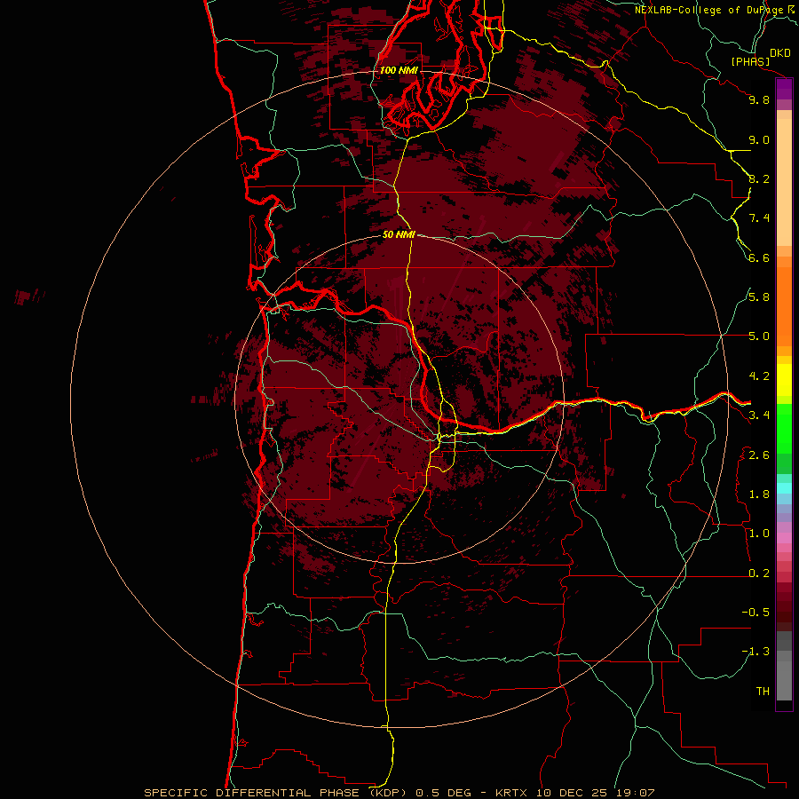Select the 9.0 scale value
The width and height of the screenshot is (799, 799).
(759, 139)
